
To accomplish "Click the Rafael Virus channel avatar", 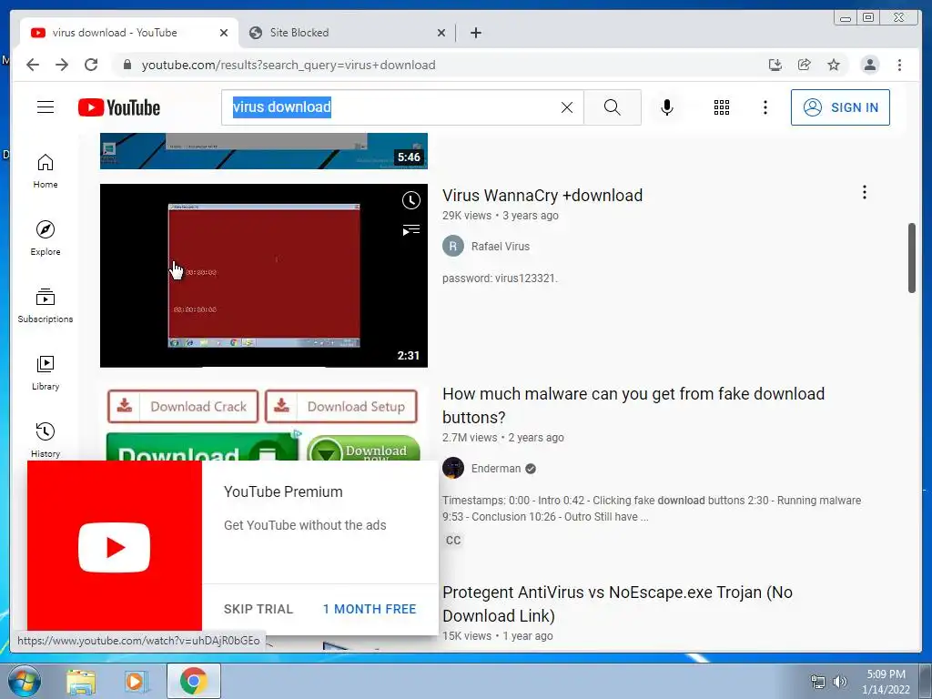I will (x=453, y=246).
